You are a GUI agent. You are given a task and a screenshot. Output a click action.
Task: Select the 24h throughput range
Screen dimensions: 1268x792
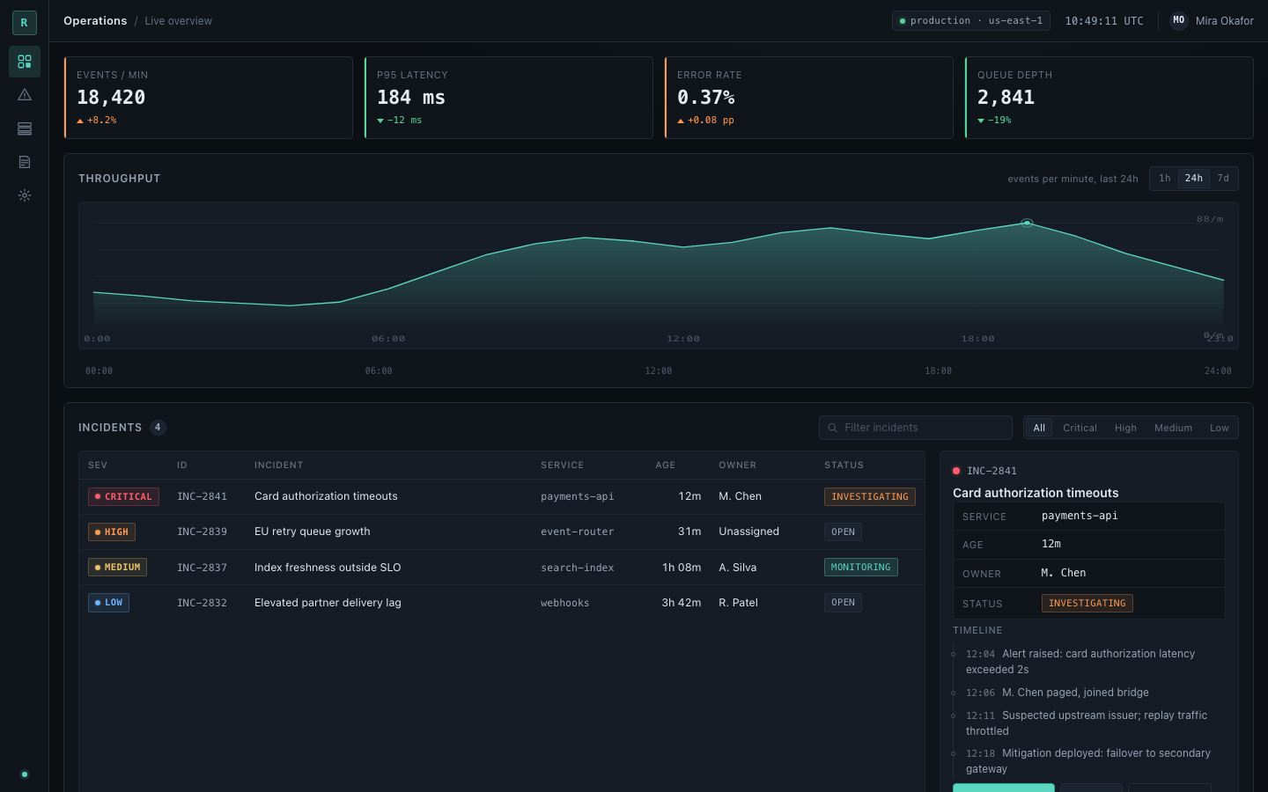pyautogui.click(x=1194, y=179)
